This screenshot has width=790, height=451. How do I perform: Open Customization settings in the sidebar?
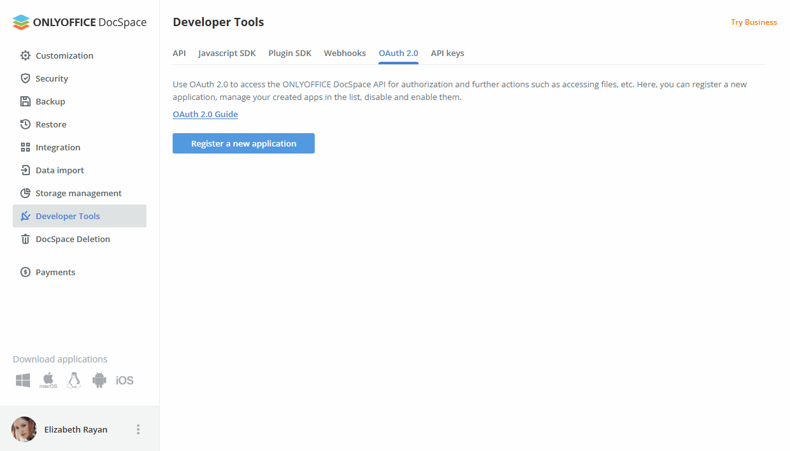[x=64, y=55]
